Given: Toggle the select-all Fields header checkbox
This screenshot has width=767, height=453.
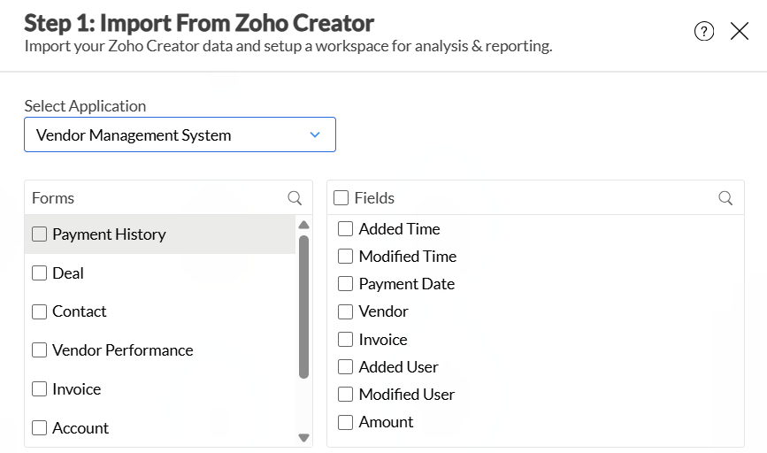Looking at the screenshot, I should tap(341, 197).
